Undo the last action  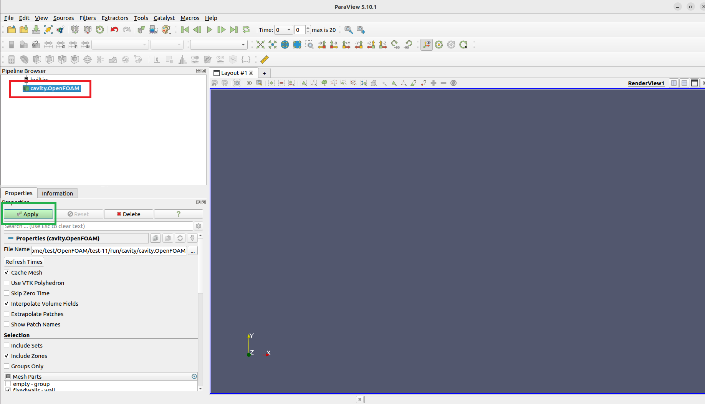click(x=114, y=30)
